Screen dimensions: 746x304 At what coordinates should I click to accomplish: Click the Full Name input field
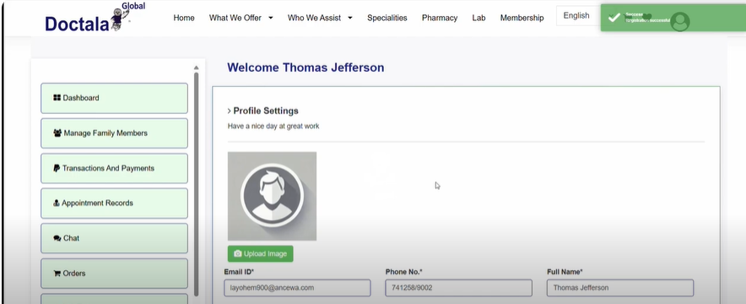[x=620, y=288]
